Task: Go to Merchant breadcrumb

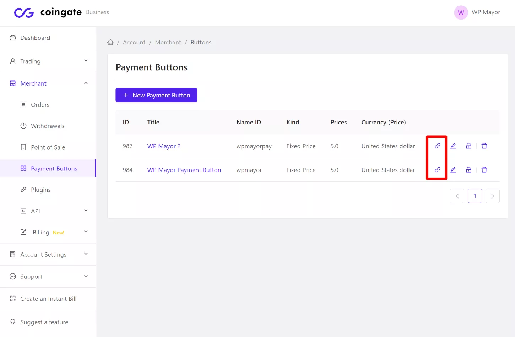Action: [x=168, y=42]
